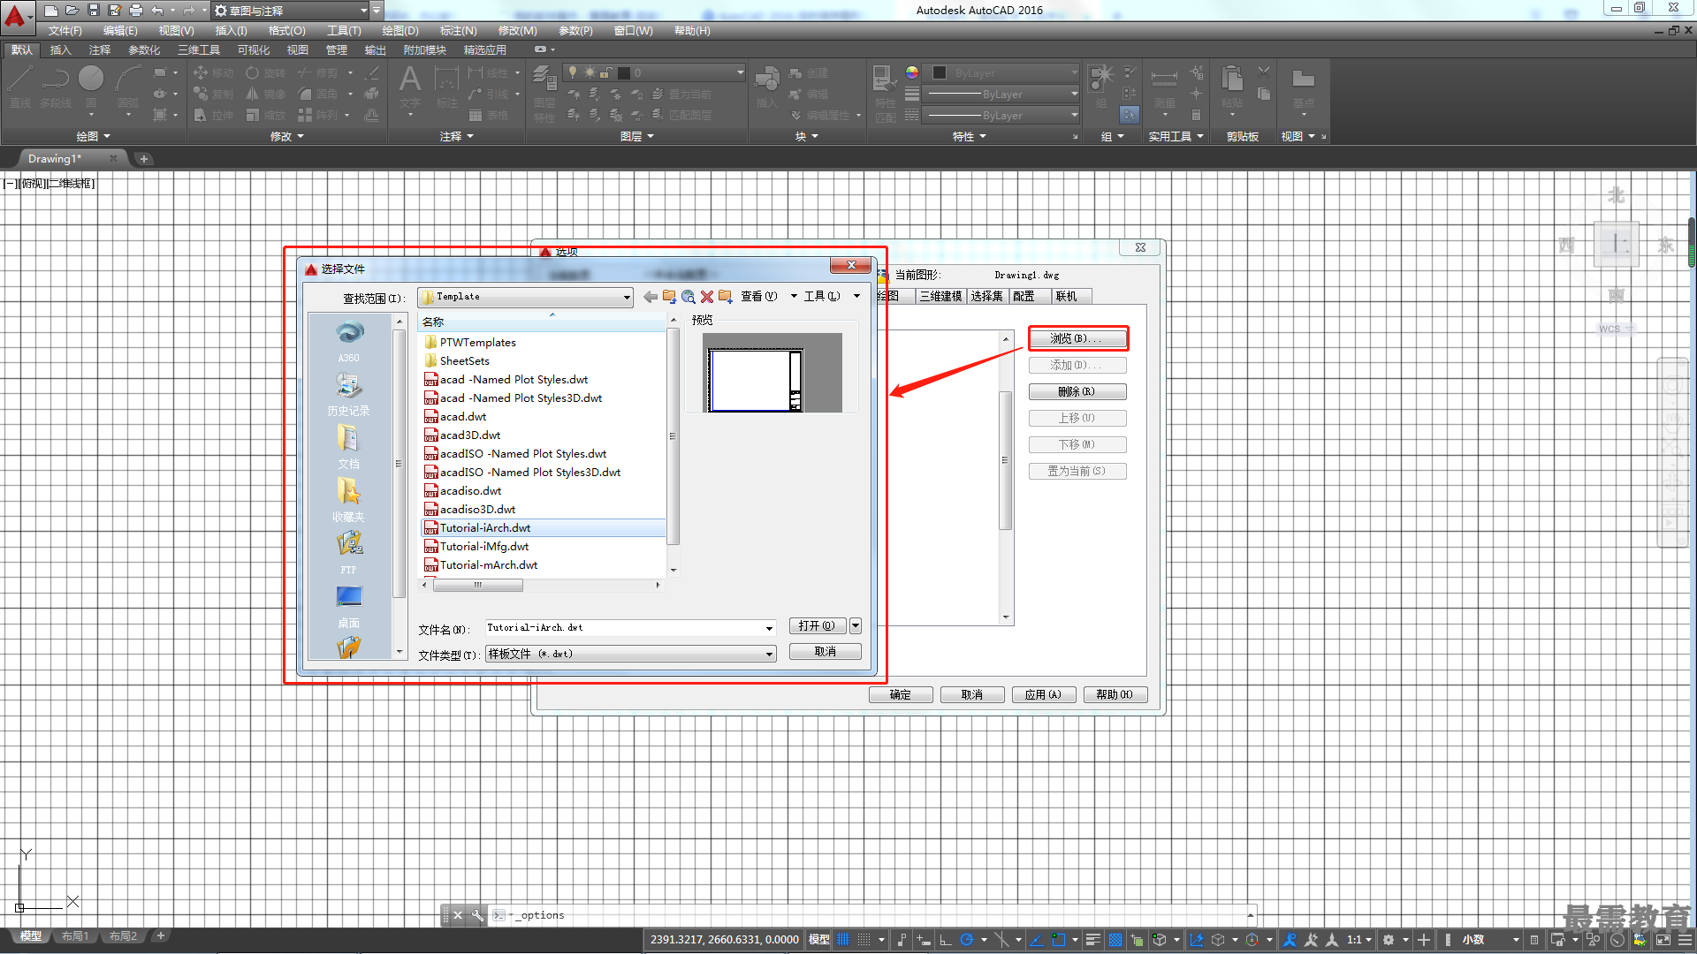Click the workspace switching gear in status bar
The width and height of the screenshot is (1697, 954).
pyautogui.click(x=1389, y=940)
